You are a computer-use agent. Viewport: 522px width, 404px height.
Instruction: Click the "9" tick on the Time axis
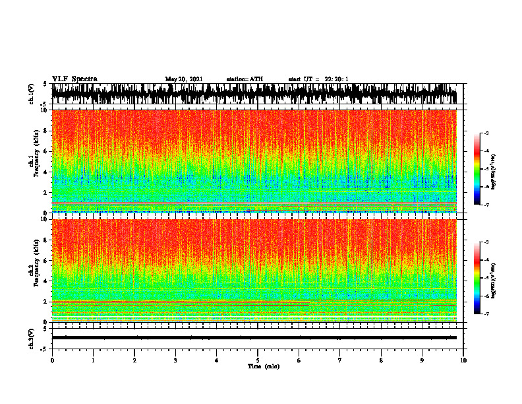422,360
